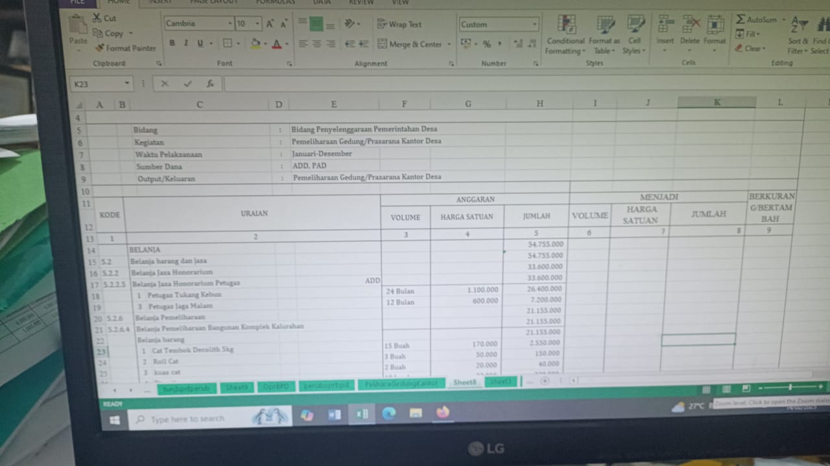Open Microsoft Edge from the taskbar

coord(389,413)
